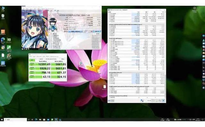Open the MB/s unit dropdown in CrystalDiskMark
Screen dimensions: 205x127
[63, 59]
